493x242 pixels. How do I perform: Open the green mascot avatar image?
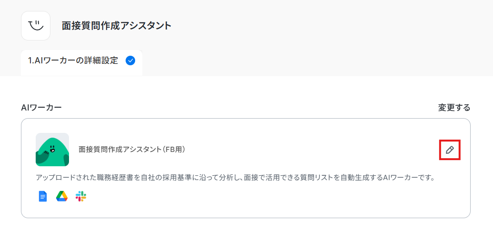pyautogui.click(x=52, y=150)
